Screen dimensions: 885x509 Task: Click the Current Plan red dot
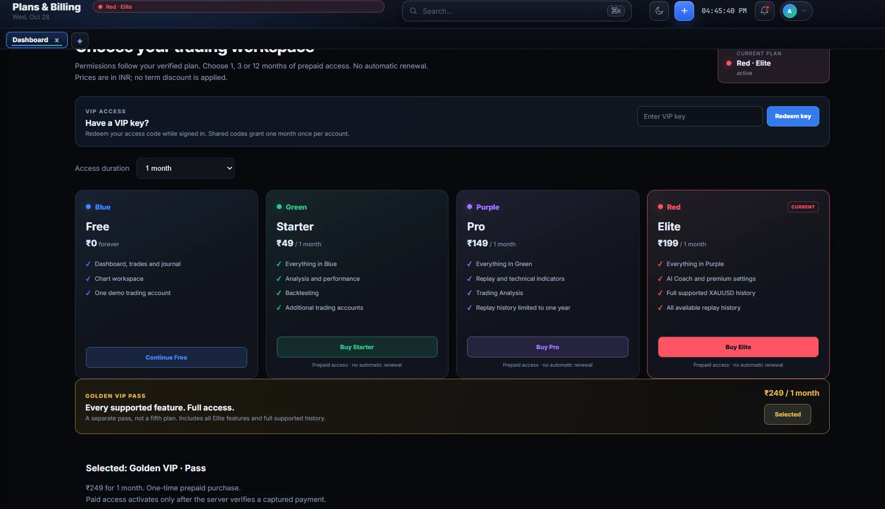click(x=729, y=63)
